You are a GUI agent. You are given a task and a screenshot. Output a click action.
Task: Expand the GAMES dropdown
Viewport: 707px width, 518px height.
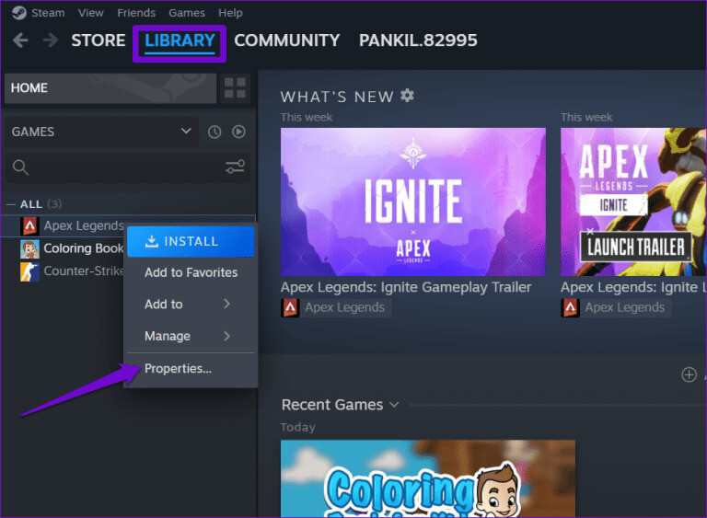pyautogui.click(x=101, y=132)
